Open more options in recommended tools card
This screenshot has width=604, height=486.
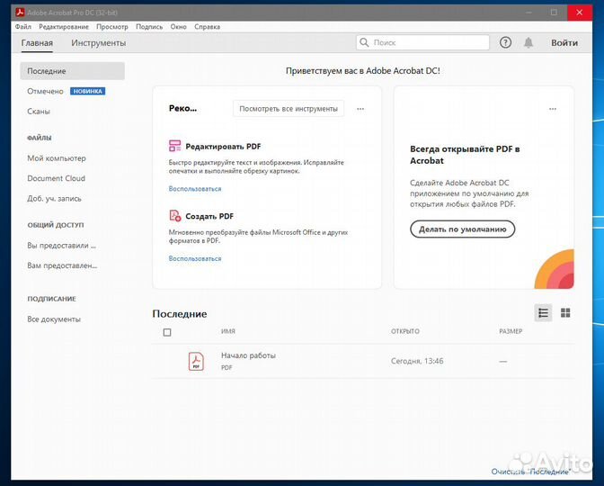[x=360, y=109]
